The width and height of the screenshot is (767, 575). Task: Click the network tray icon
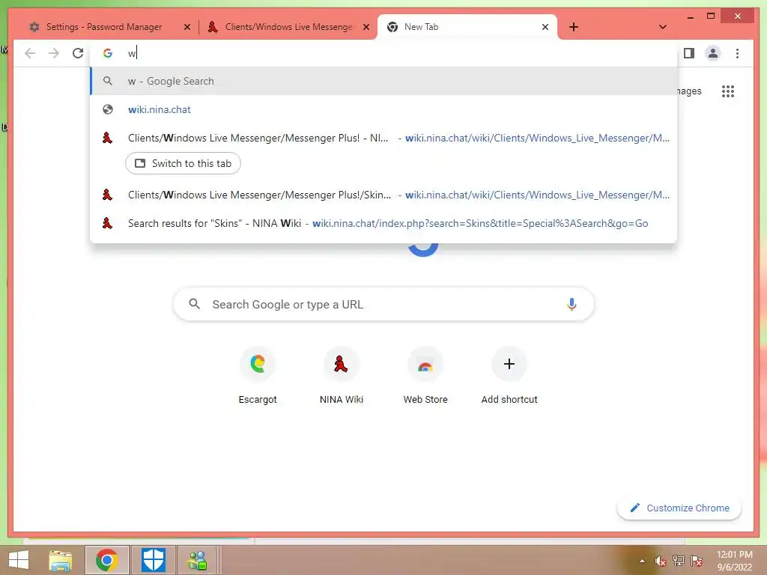pyautogui.click(x=679, y=561)
